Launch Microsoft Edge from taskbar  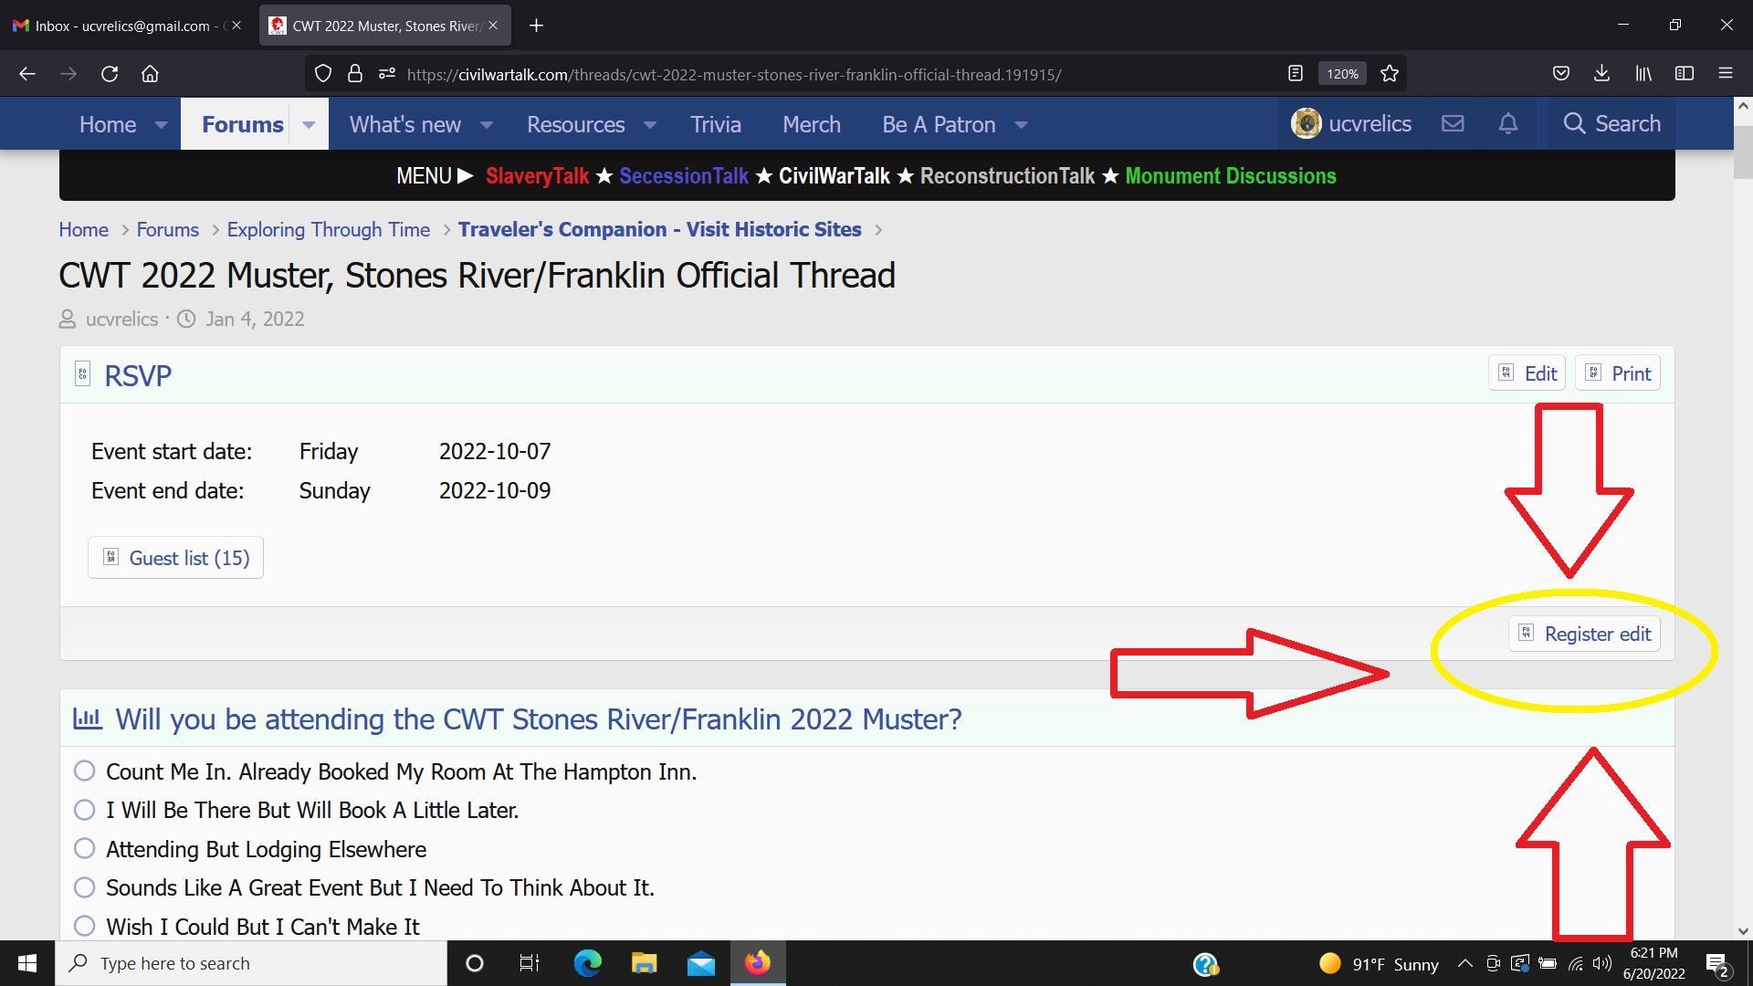coord(587,963)
